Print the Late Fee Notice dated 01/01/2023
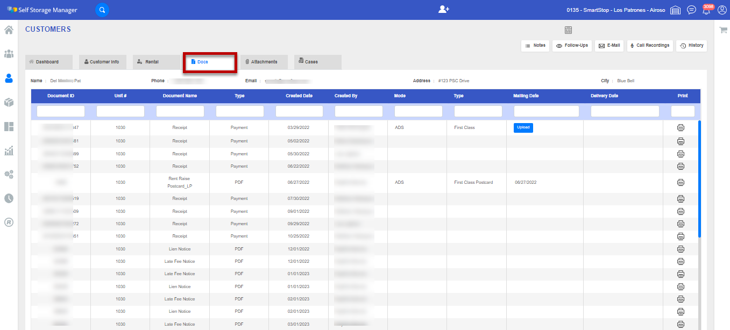This screenshot has width=730, height=330. tap(681, 274)
